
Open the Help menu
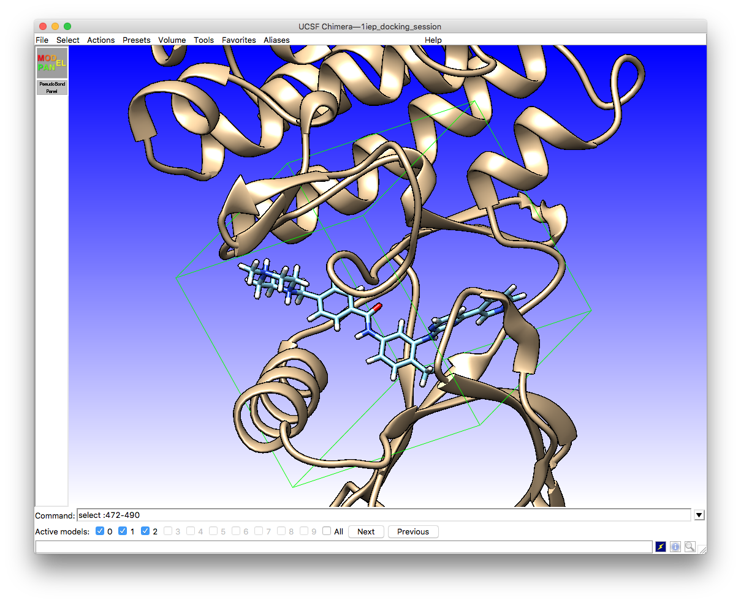tap(433, 40)
